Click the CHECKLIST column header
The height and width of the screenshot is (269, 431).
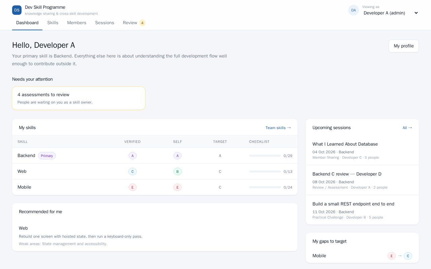tap(259, 142)
